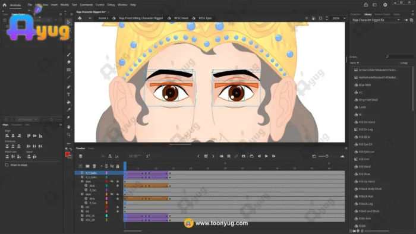Toggle lock all layers padlock icon
The image size is (416, 234).
point(118,166)
